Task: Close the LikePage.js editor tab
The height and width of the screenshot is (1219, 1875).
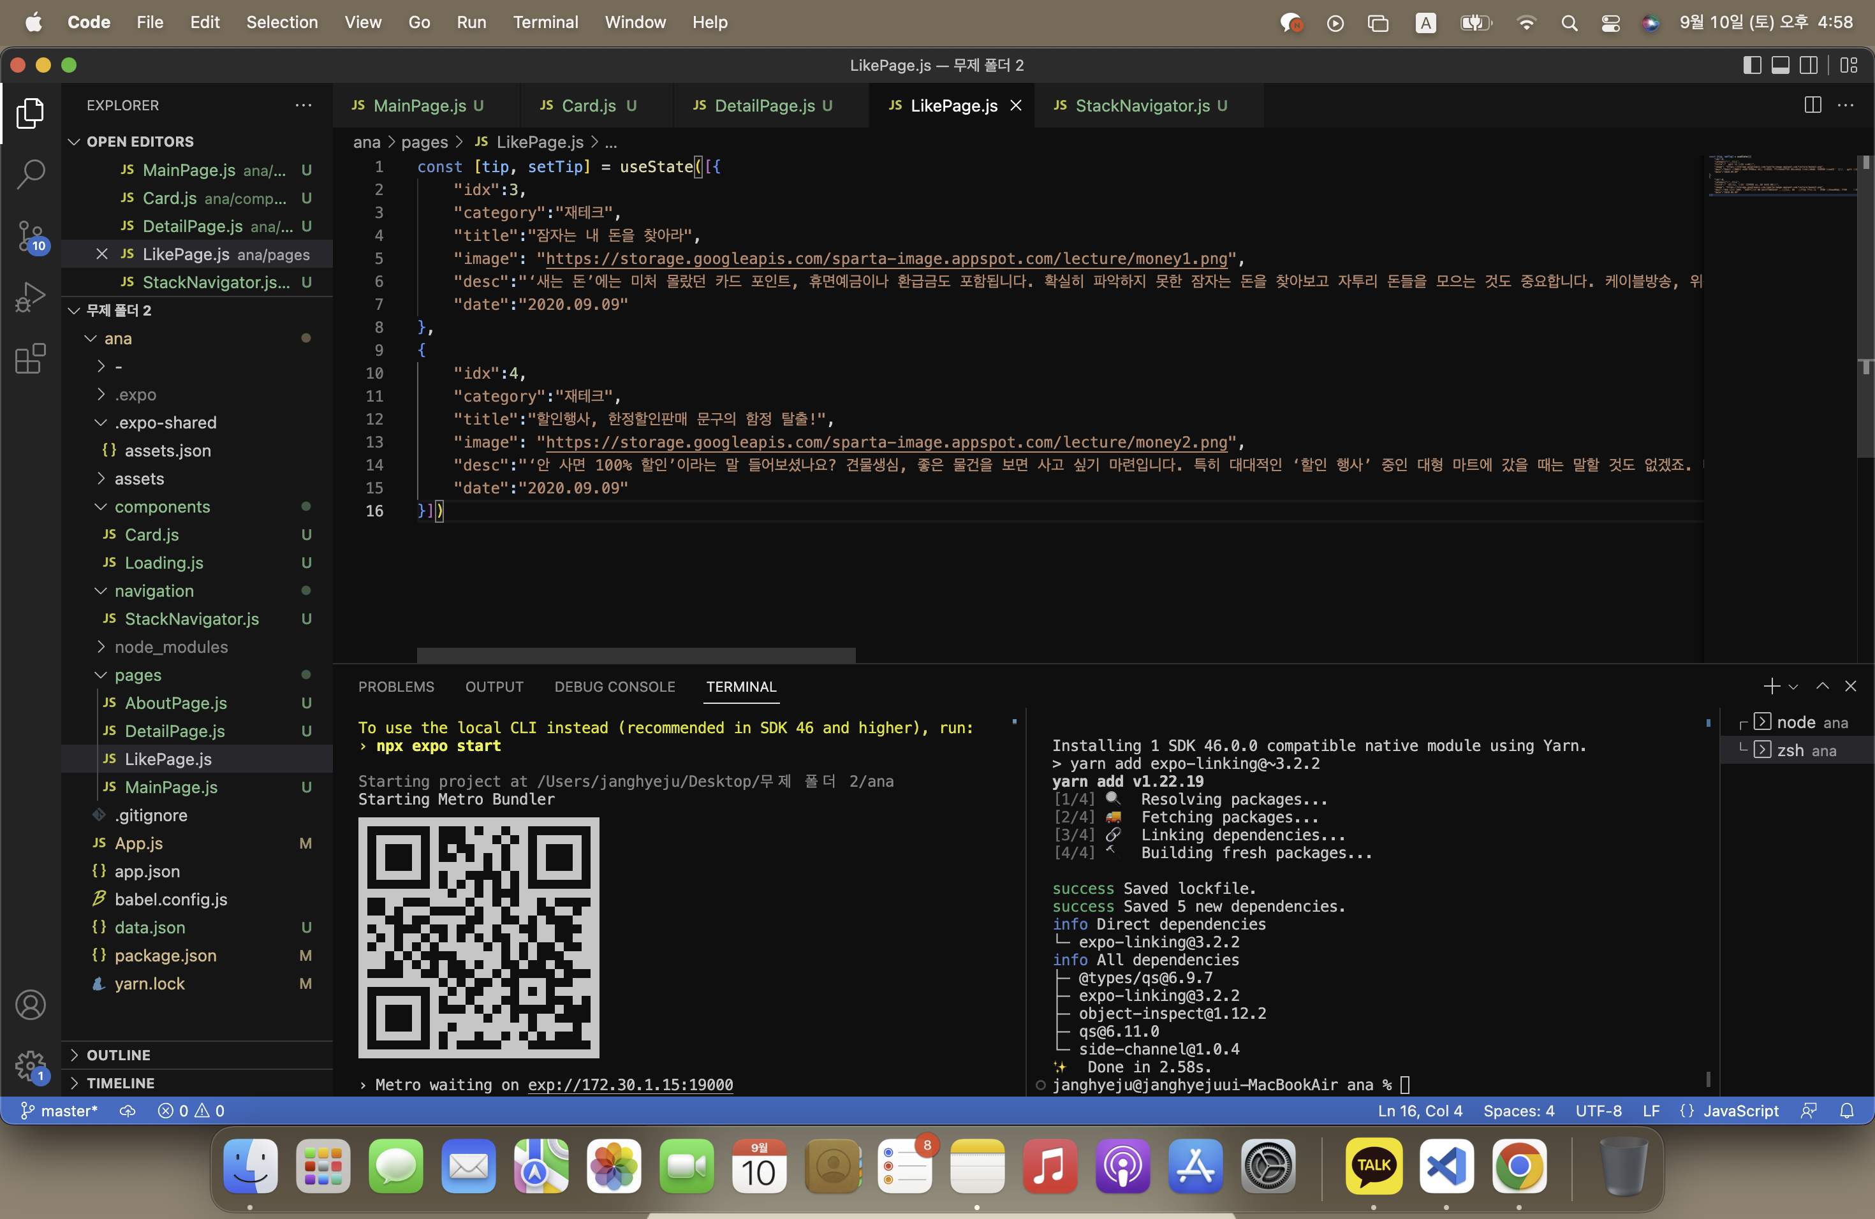Action: coord(1015,106)
